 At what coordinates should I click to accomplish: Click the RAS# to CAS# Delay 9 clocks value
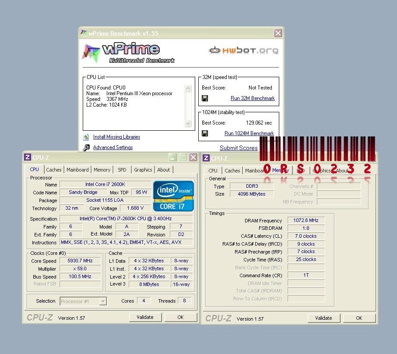[x=306, y=244]
